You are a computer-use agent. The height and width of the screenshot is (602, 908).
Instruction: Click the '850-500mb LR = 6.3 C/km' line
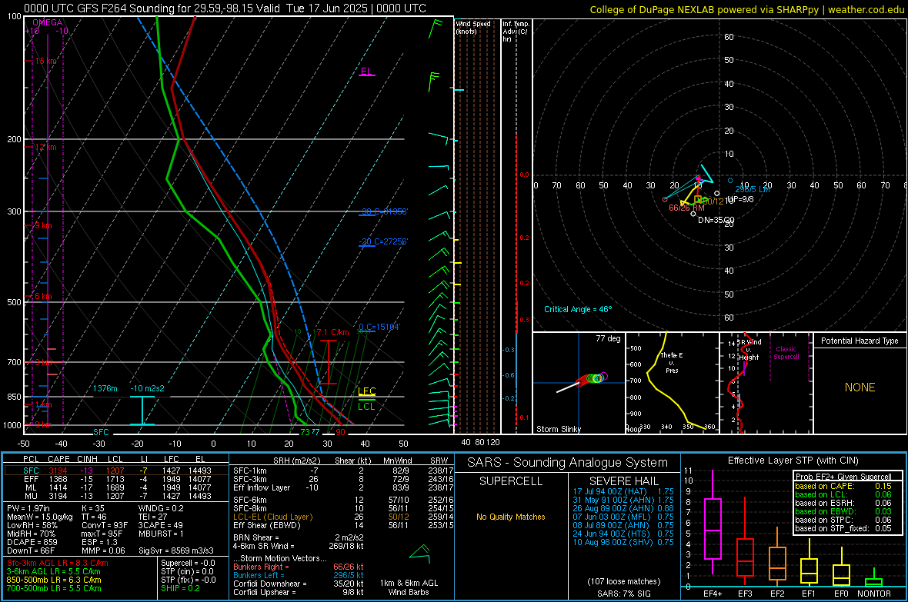pos(54,580)
